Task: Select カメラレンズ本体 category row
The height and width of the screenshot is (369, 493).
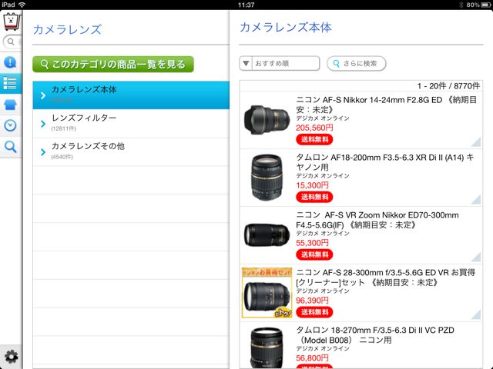Action: [x=131, y=95]
